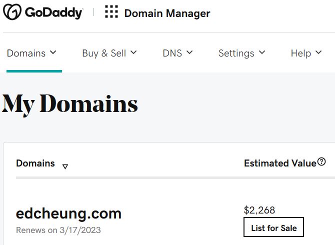Expand the Help menu chevron
The width and height of the screenshot is (335, 245).
point(318,52)
